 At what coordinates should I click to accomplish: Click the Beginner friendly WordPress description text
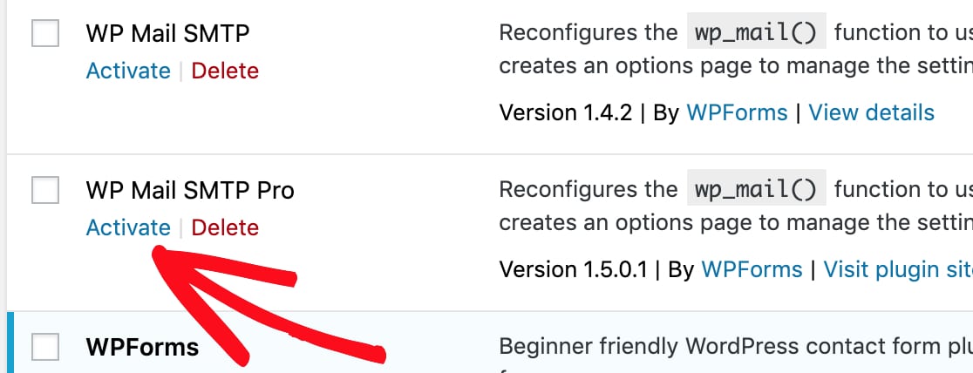coord(736,346)
